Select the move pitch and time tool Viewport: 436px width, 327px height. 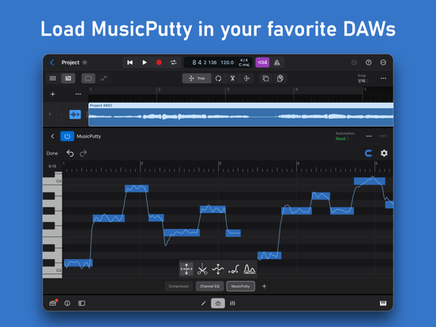pyautogui.click(x=186, y=269)
